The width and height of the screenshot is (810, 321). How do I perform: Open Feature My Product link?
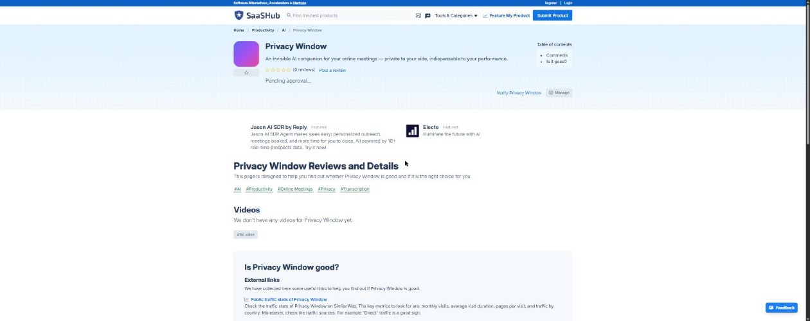coord(507,15)
